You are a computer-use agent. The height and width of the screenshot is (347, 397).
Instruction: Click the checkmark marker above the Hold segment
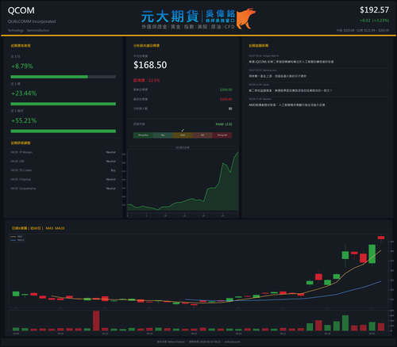[x=183, y=130]
